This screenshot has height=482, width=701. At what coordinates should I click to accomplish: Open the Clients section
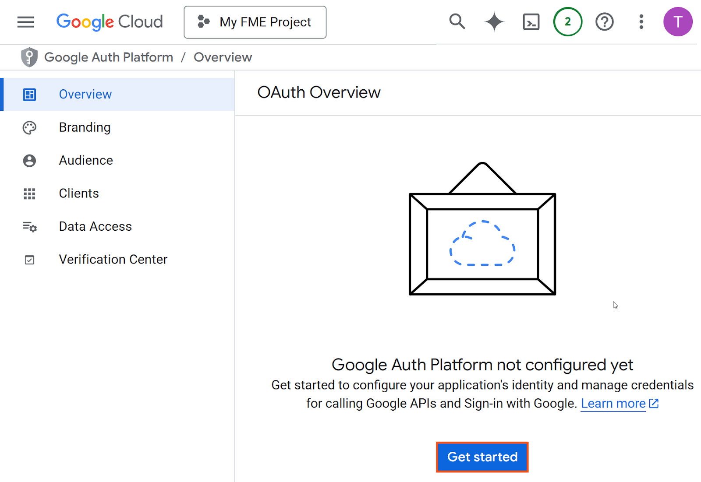[117, 194]
